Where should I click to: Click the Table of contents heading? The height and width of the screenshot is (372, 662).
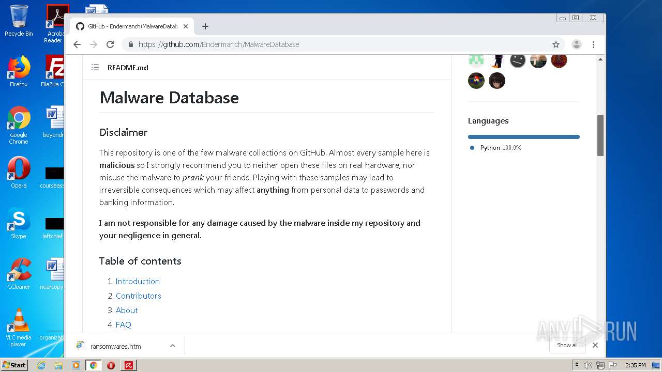[x=140, y=261]
